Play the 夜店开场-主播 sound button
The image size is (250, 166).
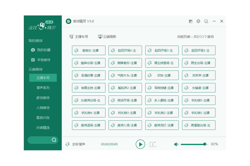click(x=125, y=100)
